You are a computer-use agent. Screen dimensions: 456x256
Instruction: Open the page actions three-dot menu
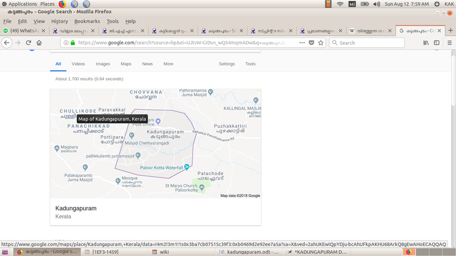(x=300, y=43)
